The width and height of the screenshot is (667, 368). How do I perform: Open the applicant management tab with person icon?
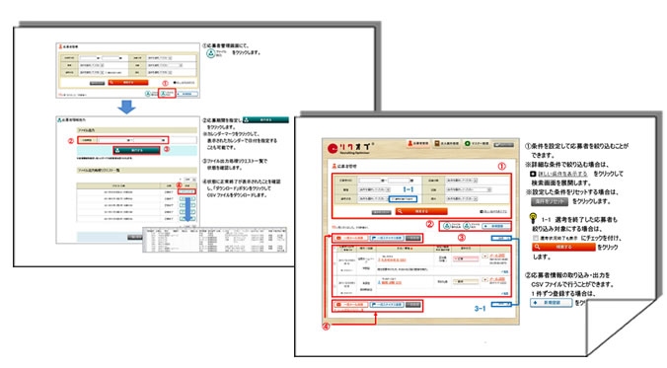[418, 144]
